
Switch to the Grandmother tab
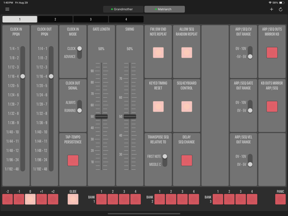pyautogui.click(x=123, y=9)
